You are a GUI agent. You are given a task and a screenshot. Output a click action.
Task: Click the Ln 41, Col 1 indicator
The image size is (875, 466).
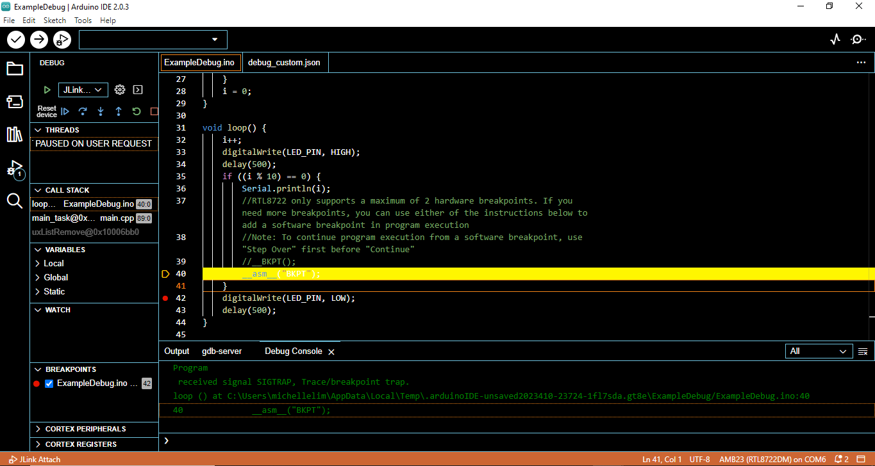point(662,460)
